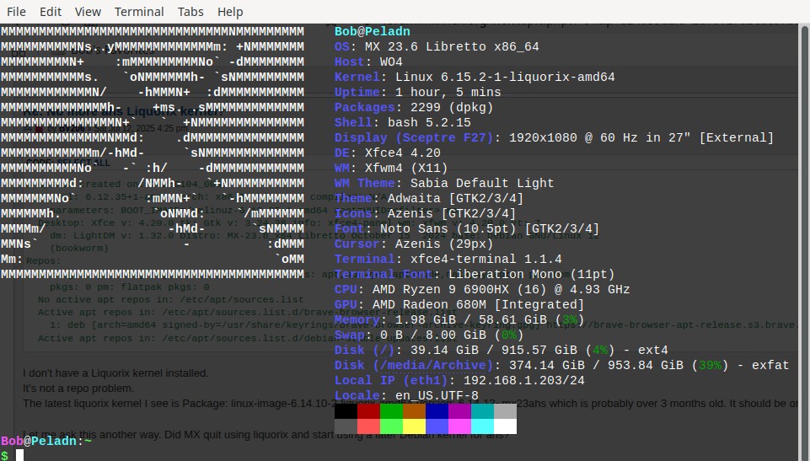Screen dimensions: 810x461
Task: Click the bright cyan color block
Action: [482, 426]
